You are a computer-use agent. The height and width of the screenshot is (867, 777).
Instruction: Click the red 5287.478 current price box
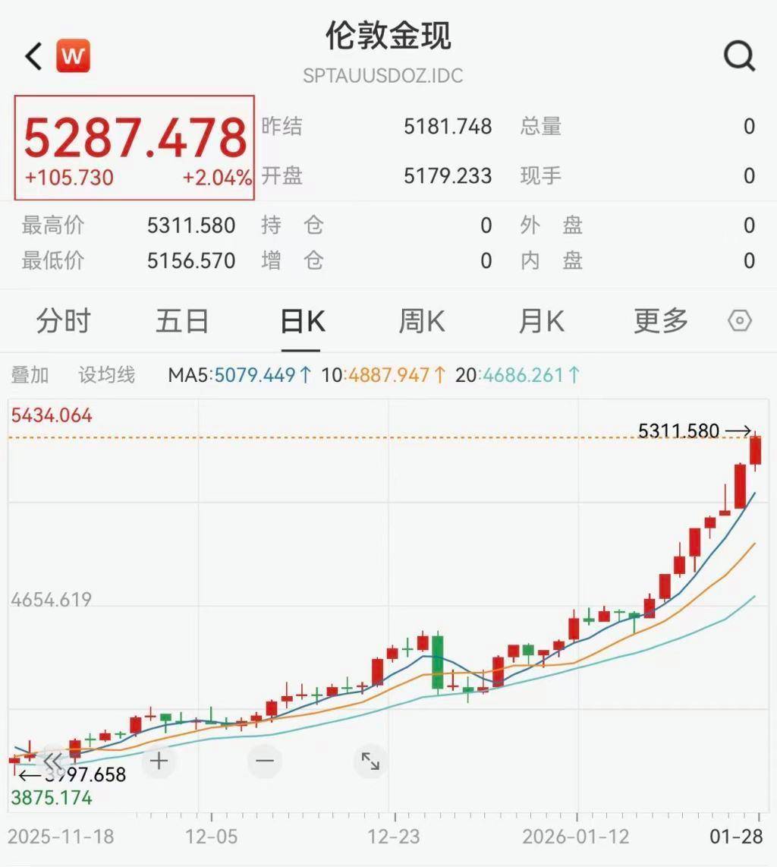tap(134, 148)
